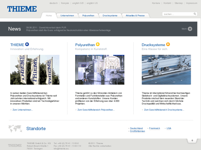Click the Mehr news link
This screenshot has height=150, width=201.
[184, 29]
